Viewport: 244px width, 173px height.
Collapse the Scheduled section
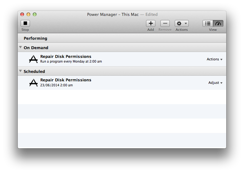[20, 71]
